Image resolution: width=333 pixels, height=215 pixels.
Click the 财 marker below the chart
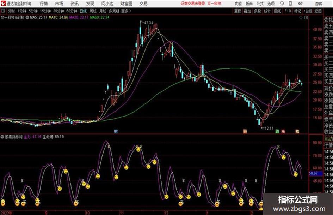(116, 131)
